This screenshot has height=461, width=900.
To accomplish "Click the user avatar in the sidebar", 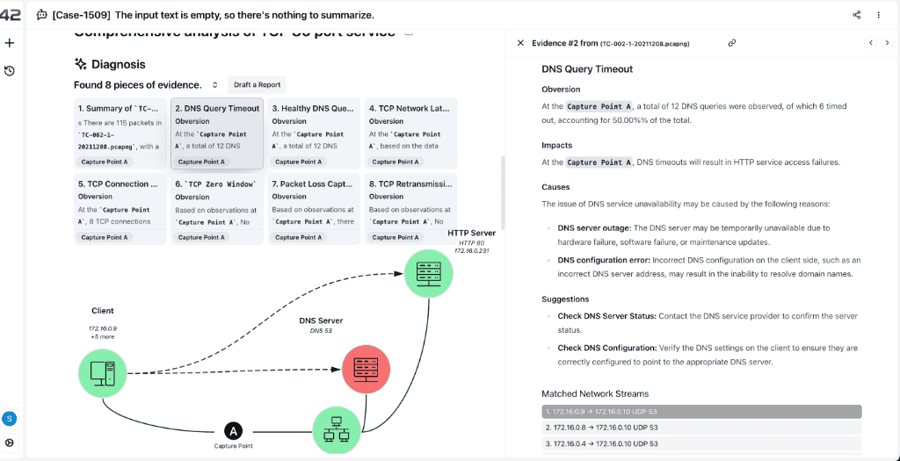I will pos(10,418).
